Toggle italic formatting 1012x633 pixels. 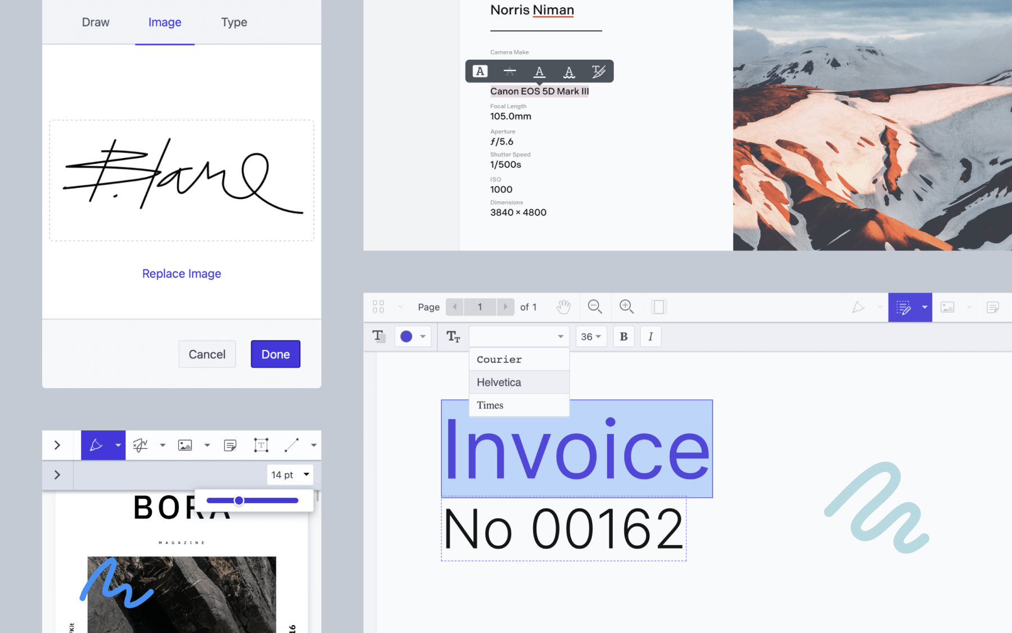(650, 336)
